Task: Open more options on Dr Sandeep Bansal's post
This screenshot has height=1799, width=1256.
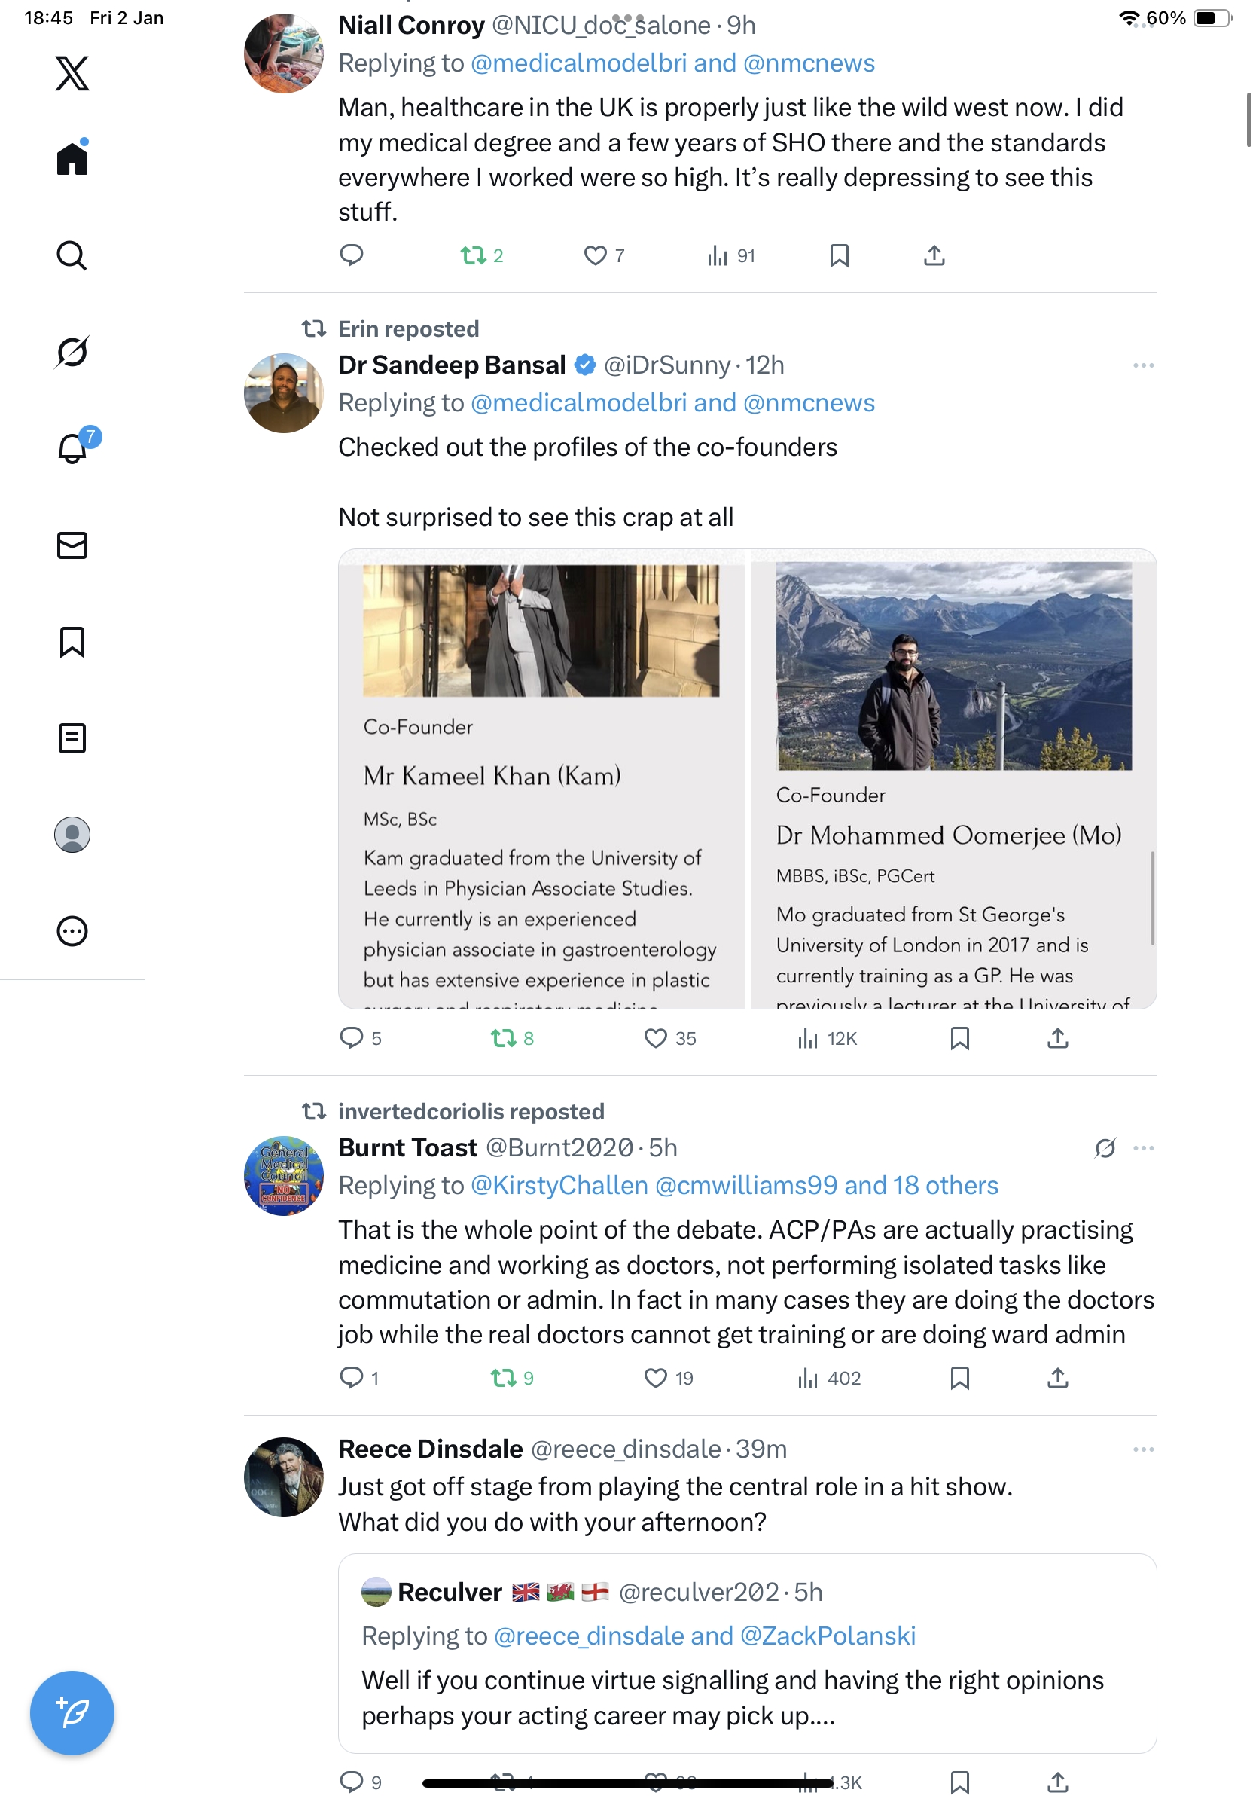Action: click(x=1142, y=366)
